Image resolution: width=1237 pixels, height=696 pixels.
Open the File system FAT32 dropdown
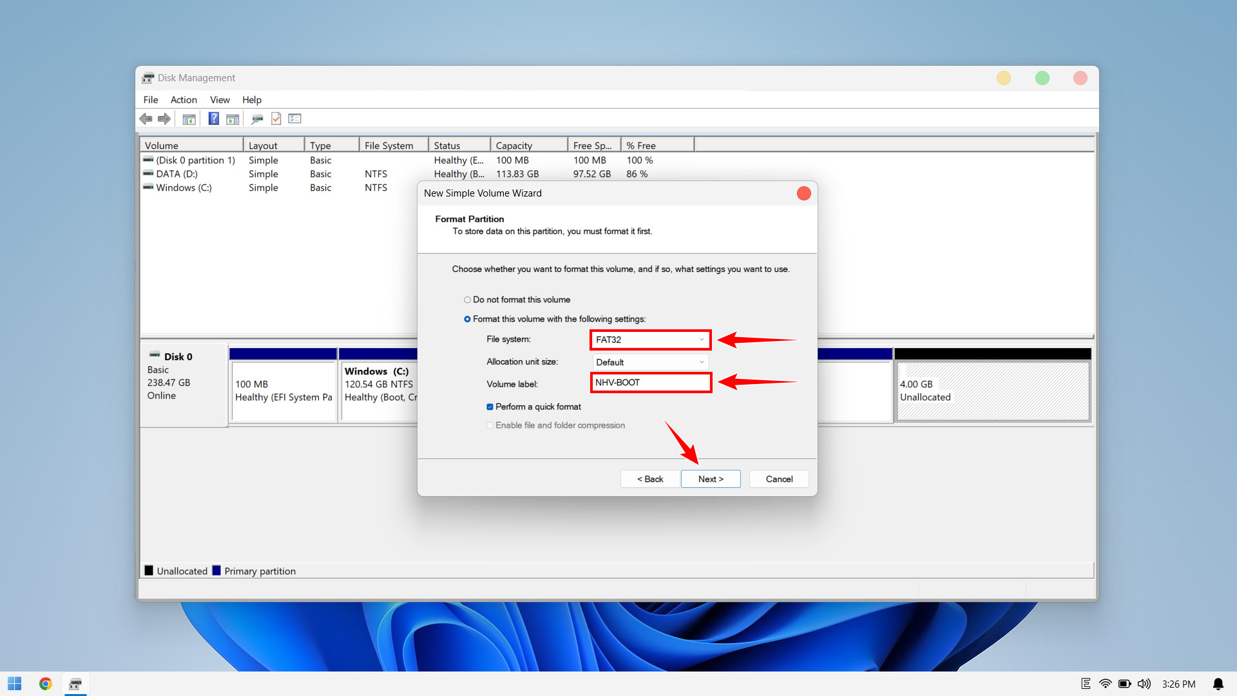650,340
